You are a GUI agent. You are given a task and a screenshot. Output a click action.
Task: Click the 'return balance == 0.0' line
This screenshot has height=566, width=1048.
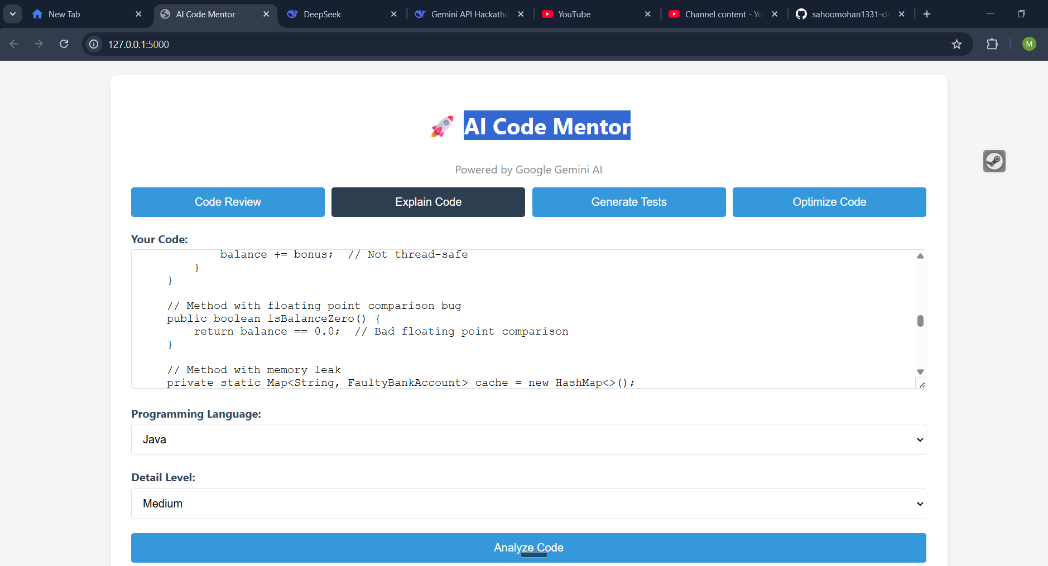pos(381,331)
